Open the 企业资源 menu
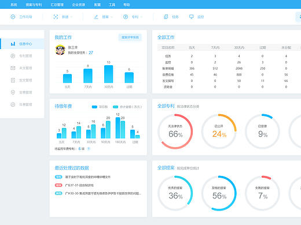The width and height of the screenshot is (301, 225). point(79,5)
